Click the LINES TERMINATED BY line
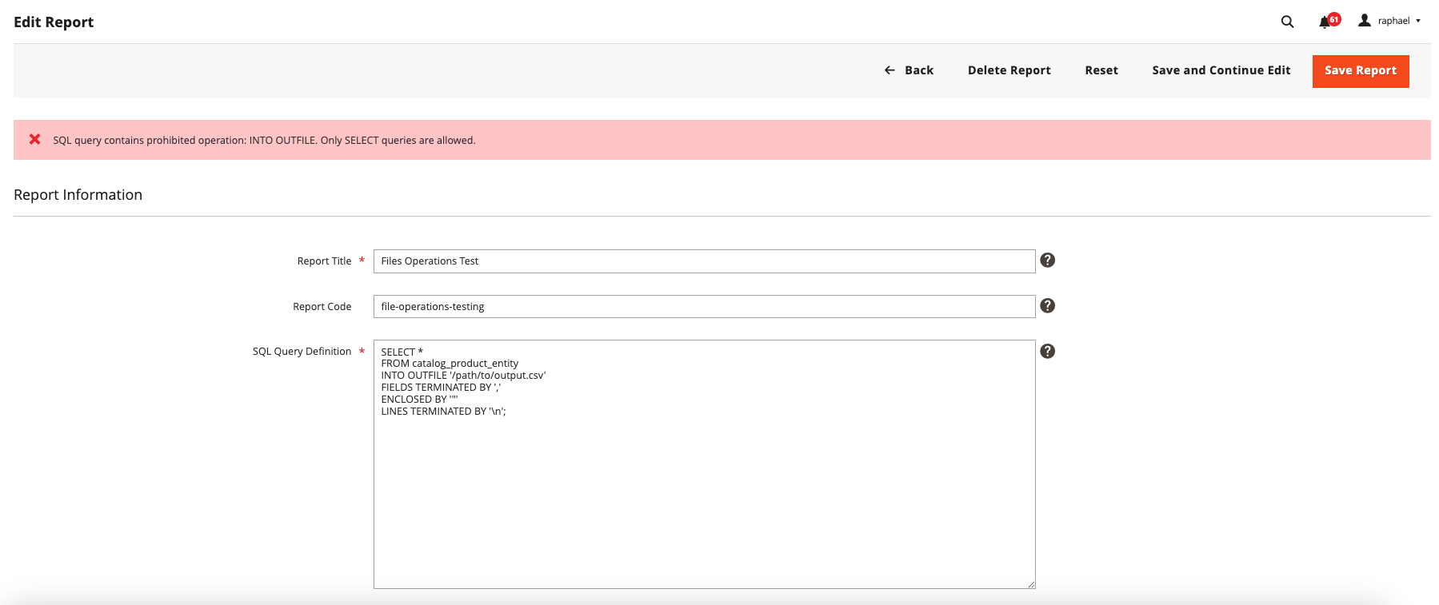The width and height of the screenshot is (1439, 605). pos(443,412)
